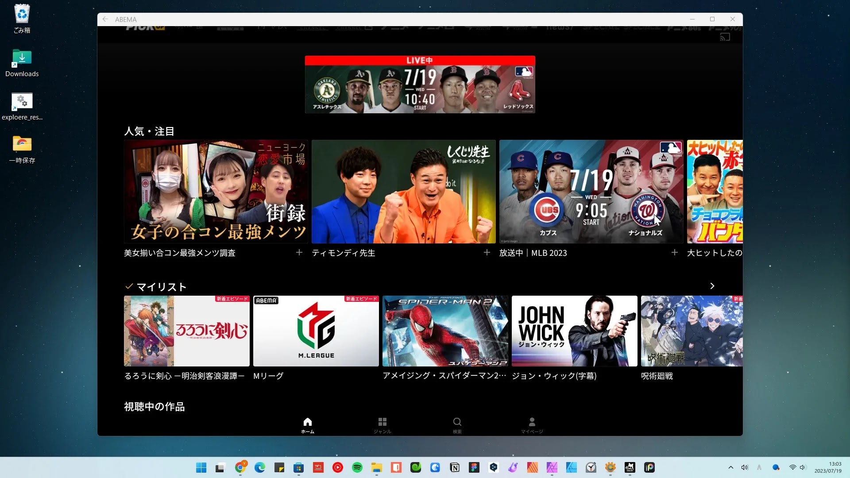Open Task View in the taskbar
This screenshot has width=850, height=478.
pyautogui.click(x=220, y=467)
